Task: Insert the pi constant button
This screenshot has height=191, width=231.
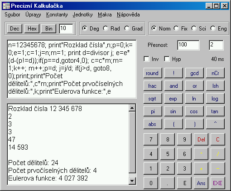Action: (153, 111)
